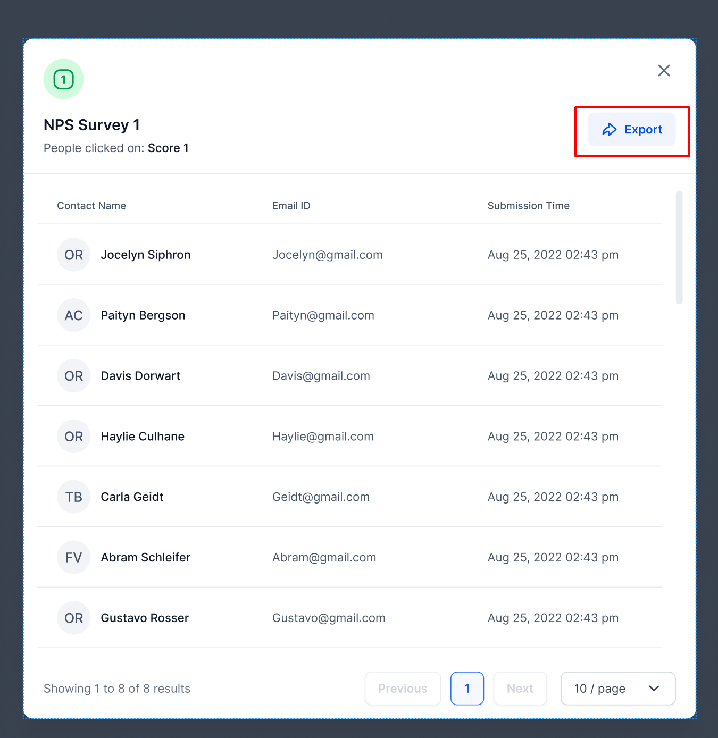The width and height of the screenshot is (718, 738).
Task: Select the name Paityn Bergson
Action: 143,315
